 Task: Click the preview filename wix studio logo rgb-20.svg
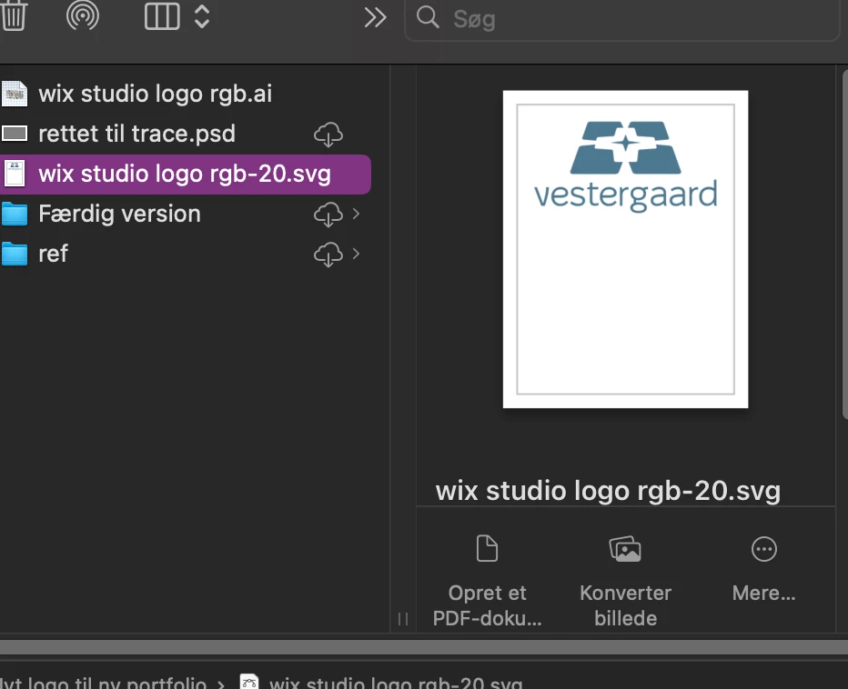pyautogui.click(x=608, y=491)
